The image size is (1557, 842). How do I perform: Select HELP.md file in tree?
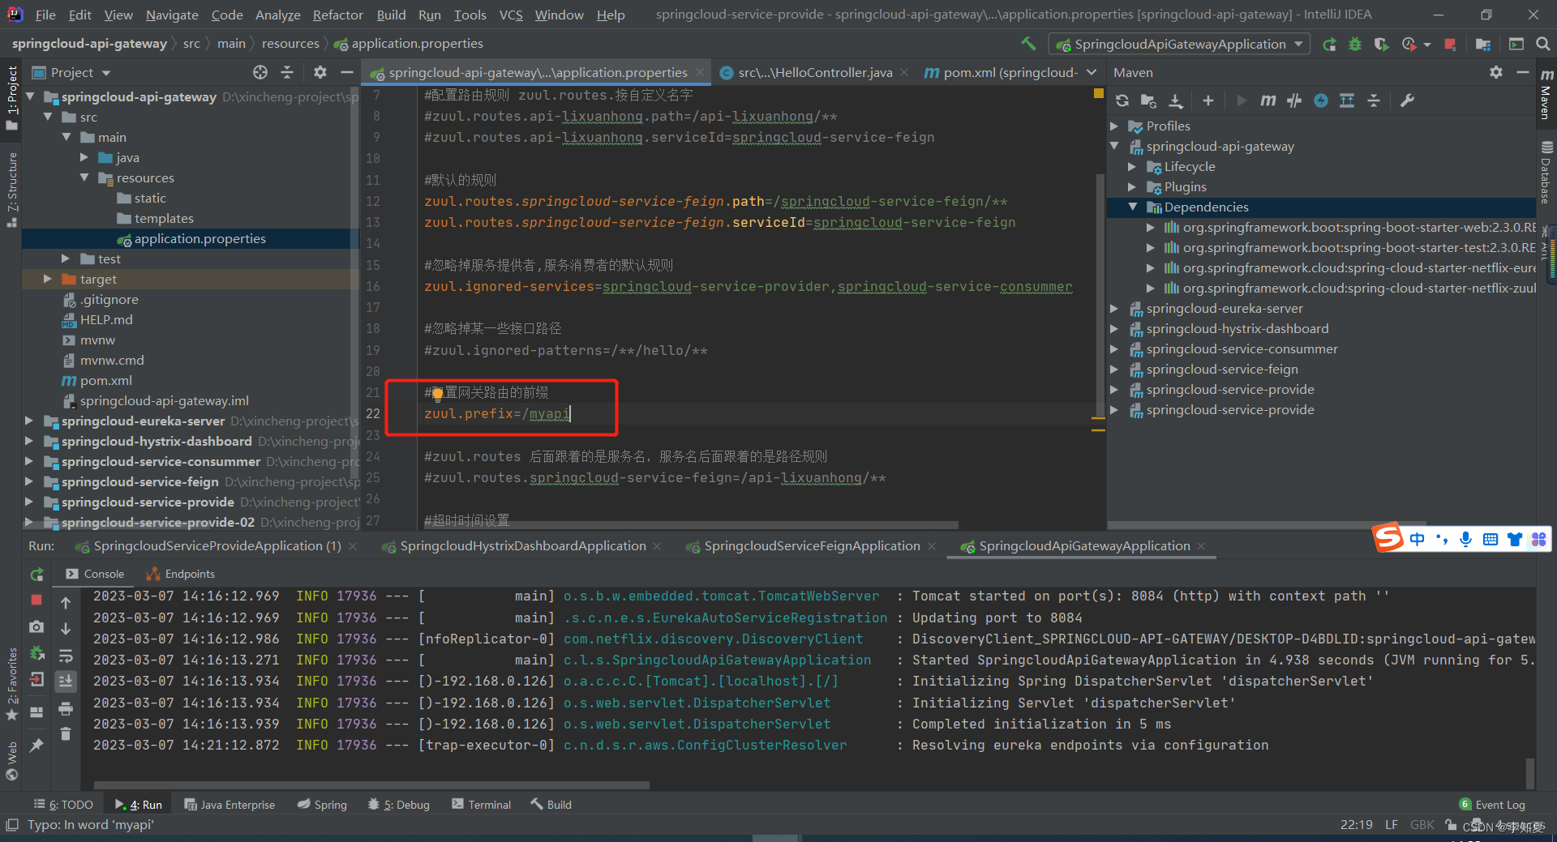pyautogui.click(x=105, y=319)
